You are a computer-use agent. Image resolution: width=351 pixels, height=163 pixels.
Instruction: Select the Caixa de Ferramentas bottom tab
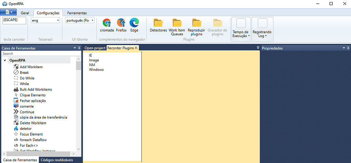[x=20, y=160]
